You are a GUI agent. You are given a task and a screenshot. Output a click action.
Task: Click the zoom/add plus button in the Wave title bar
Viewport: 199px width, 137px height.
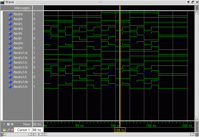tap(188, 2)
